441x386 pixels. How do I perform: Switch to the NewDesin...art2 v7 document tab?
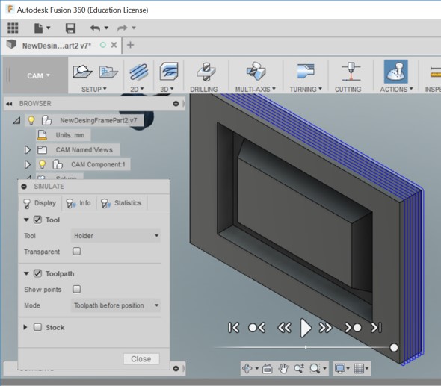click(x=57, y=46)
